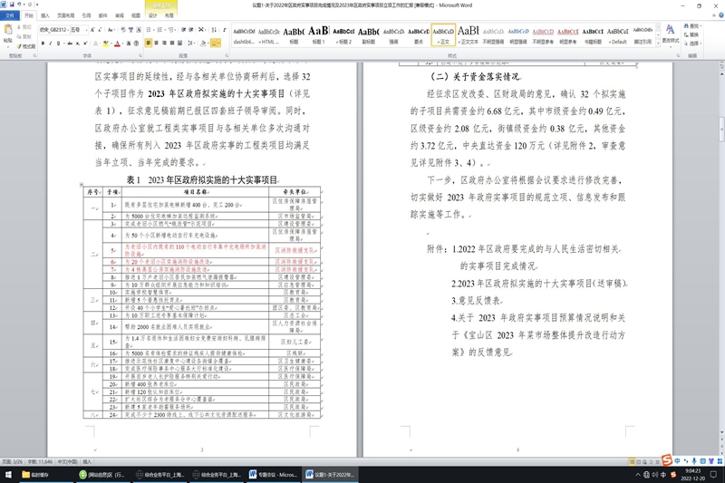Click the Multilevel List icon

tap(171, 30)
